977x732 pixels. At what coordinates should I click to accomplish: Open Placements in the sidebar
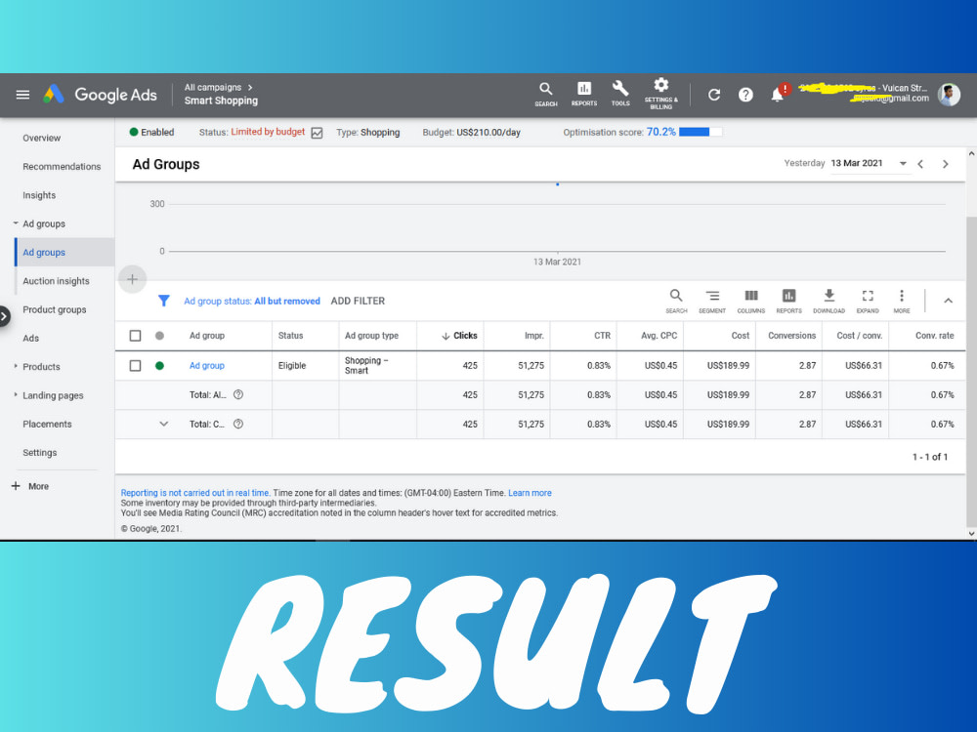[47, 424]
